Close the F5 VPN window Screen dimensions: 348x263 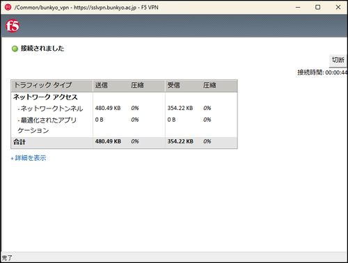[338, 7]
